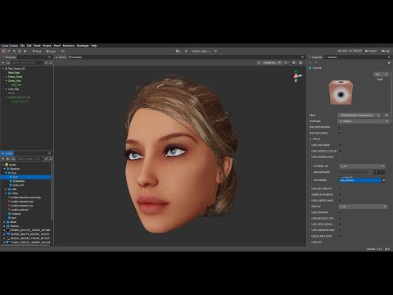Screen dimensions: 393x295
Task: Collapse the Test_Scene root node
Action: point(3,69)
